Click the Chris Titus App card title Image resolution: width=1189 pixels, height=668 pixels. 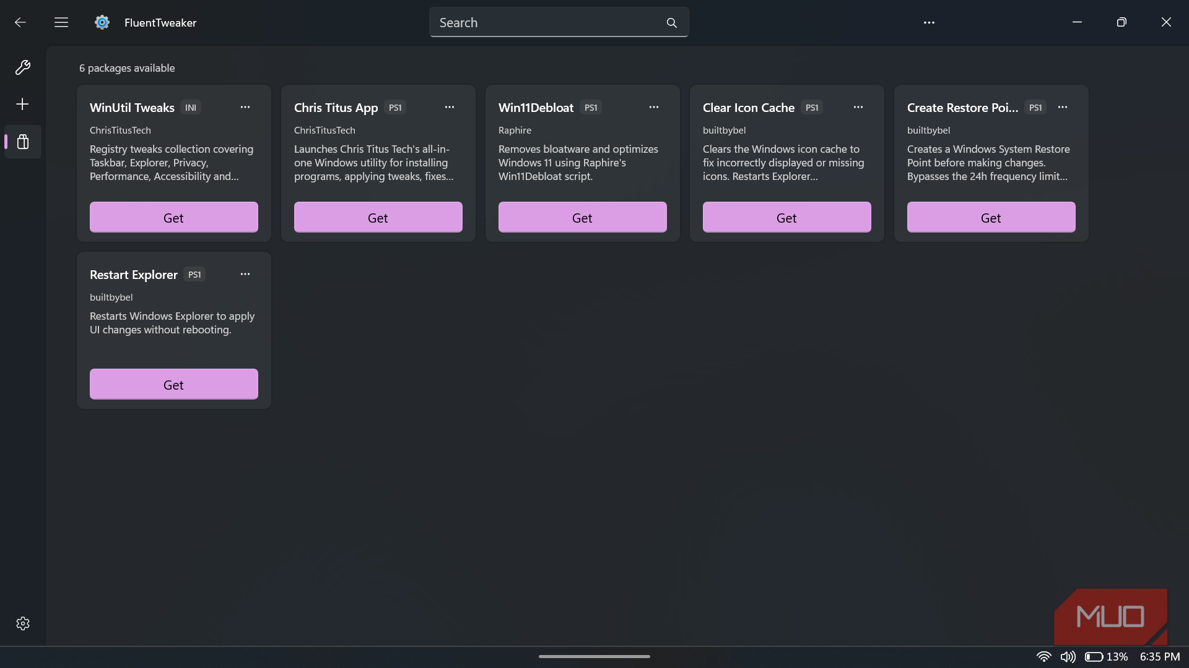pyautogui.click(x=336, y=108)
